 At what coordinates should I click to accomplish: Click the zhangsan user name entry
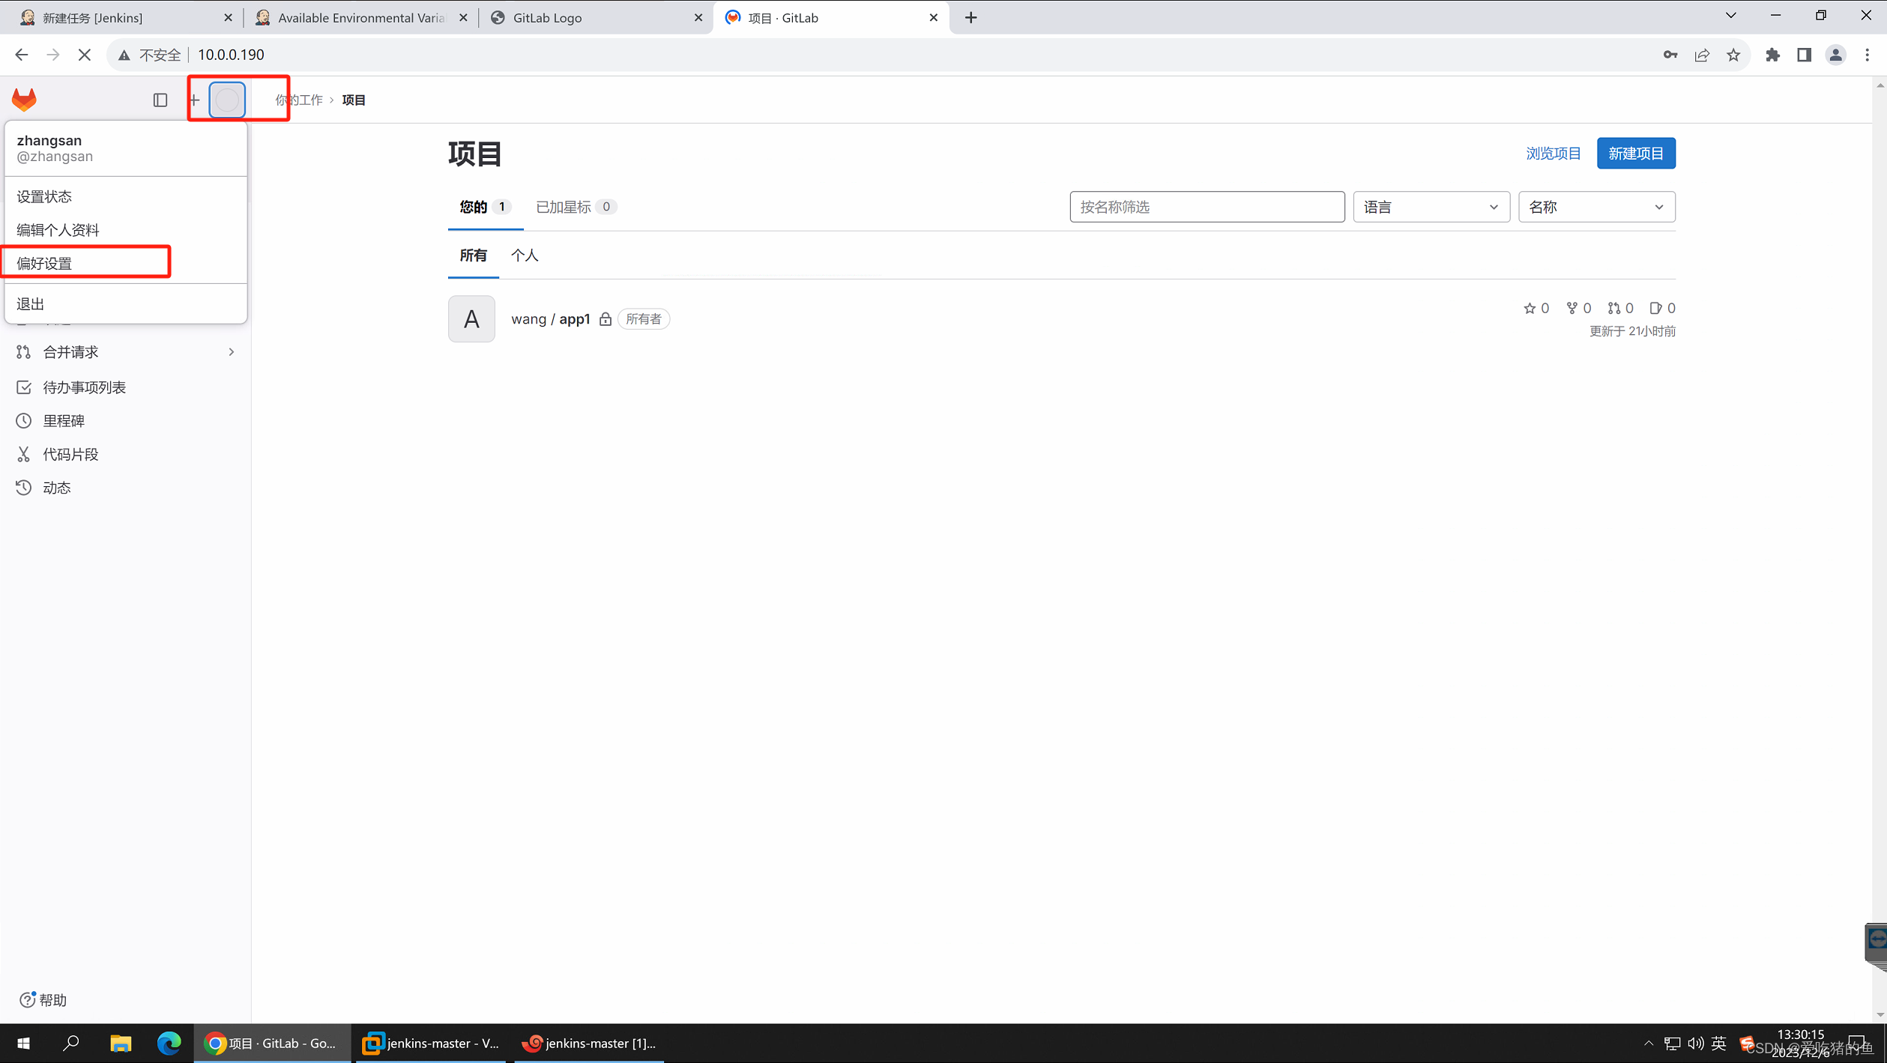pos(125,148)
